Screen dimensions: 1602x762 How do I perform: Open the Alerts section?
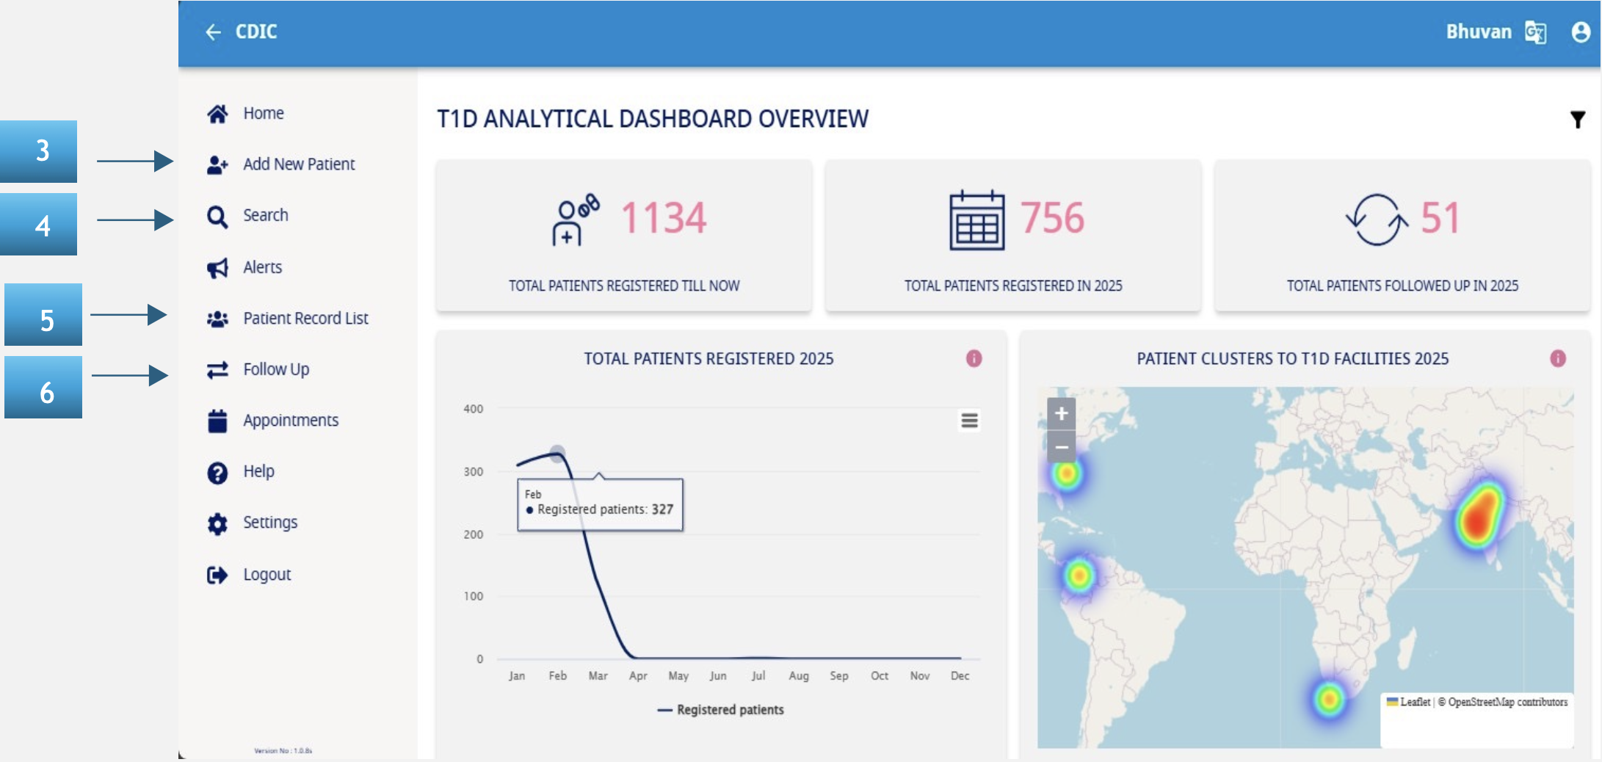(262, 267)
